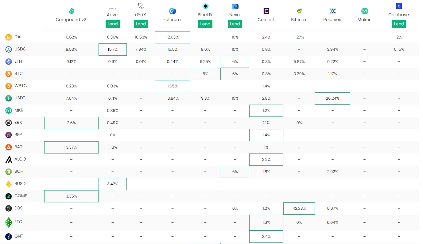Click the Poloniex logo icon
Viewport: 423px width, 244px height.
tap(332, 11)
